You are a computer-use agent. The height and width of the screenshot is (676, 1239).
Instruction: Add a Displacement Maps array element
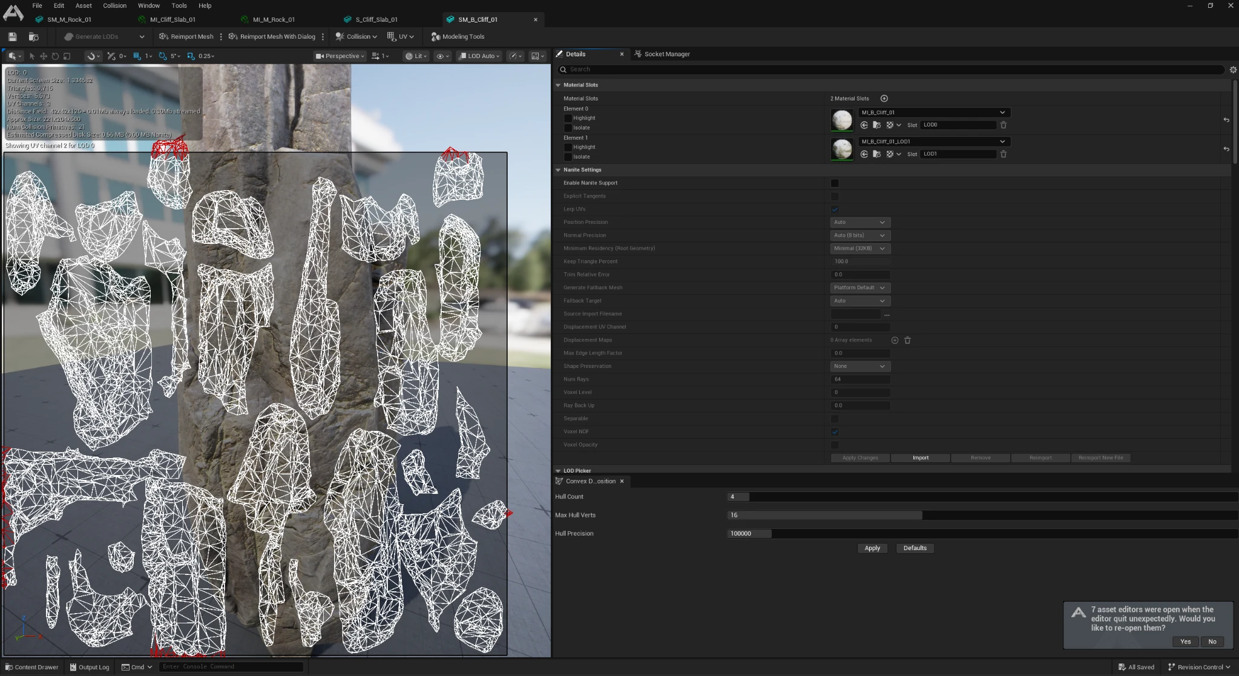[895, 340]
